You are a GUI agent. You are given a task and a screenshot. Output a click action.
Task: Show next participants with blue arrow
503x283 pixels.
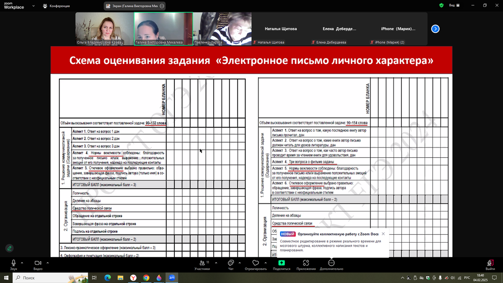tap(435, 29)
